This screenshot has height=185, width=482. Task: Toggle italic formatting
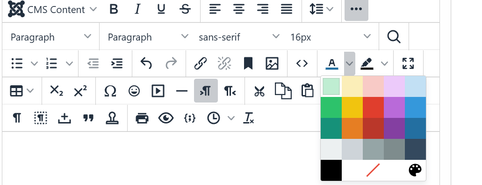pyautogui.click(x=137, y=9)
